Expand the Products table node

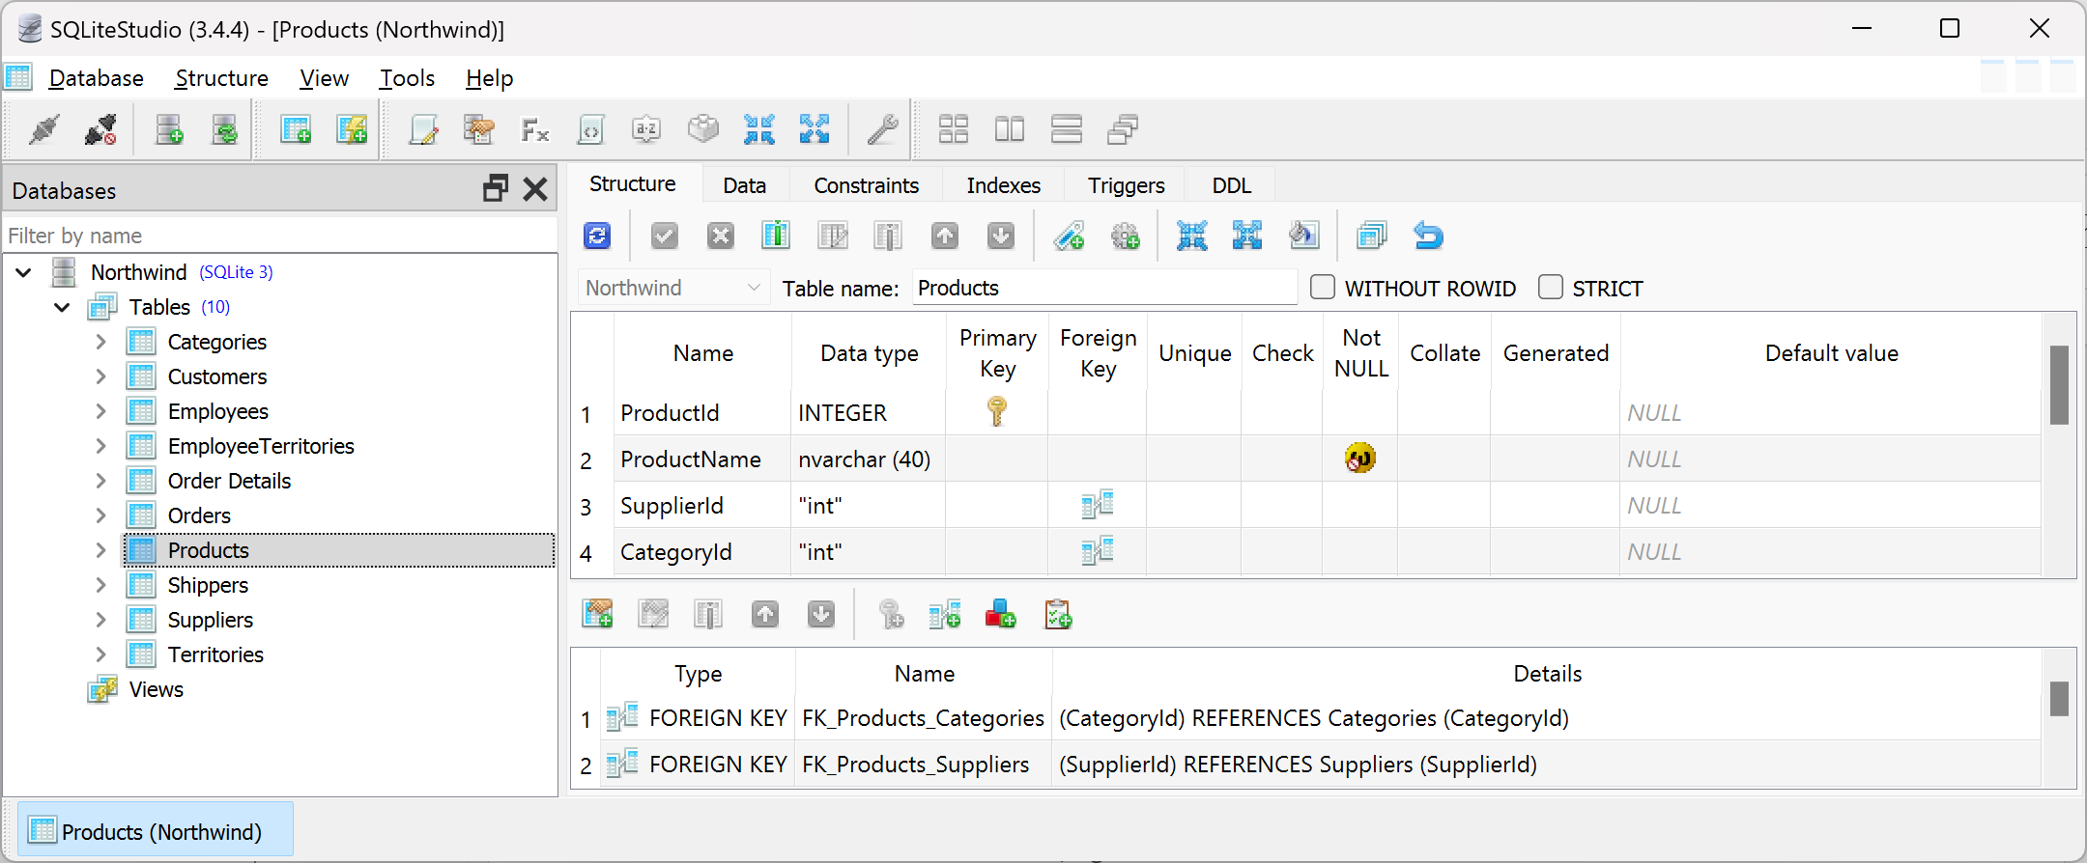[100, 550]
